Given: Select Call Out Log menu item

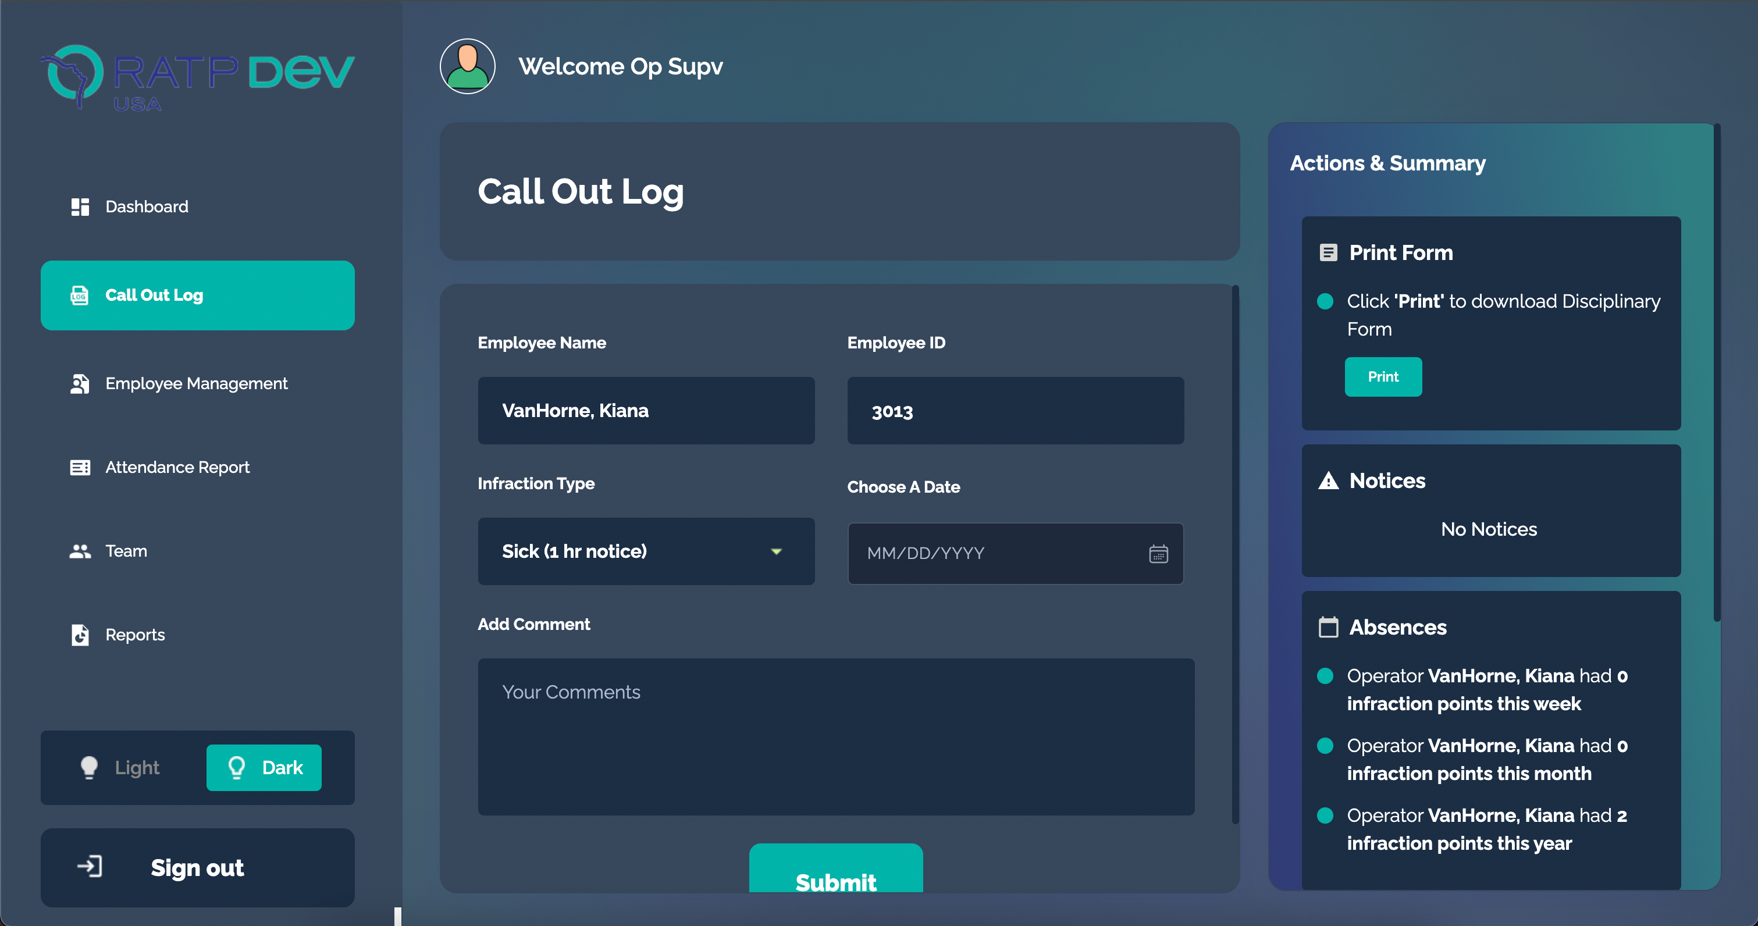Looking at the screenshot, I should coord(198,295).
